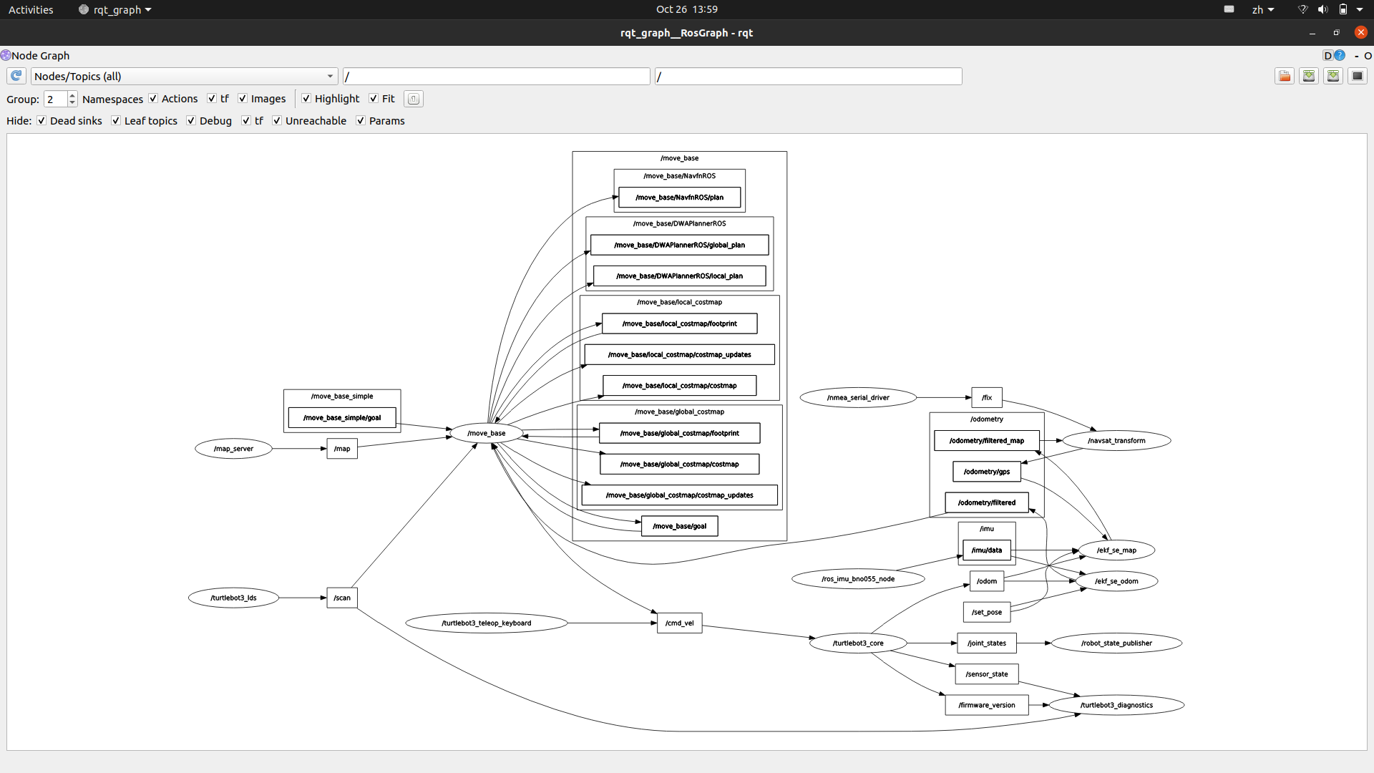Select /nmea_serial_driver node
The height and width of the screenshot is (773, 1374).
pos(858,397)
